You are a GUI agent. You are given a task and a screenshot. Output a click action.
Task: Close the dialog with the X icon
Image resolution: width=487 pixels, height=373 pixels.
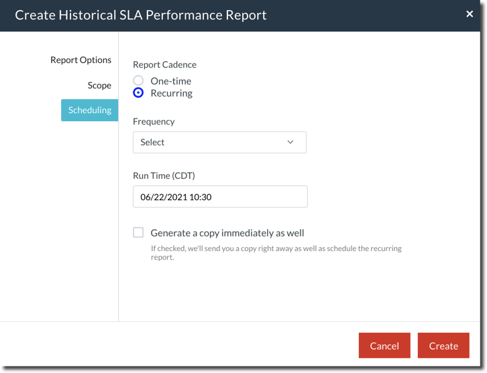[x=470, y=14]
